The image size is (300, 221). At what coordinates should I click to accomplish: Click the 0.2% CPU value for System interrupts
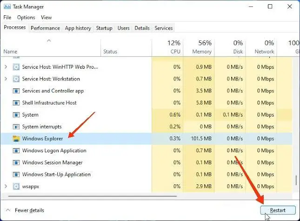pos(175,127)
